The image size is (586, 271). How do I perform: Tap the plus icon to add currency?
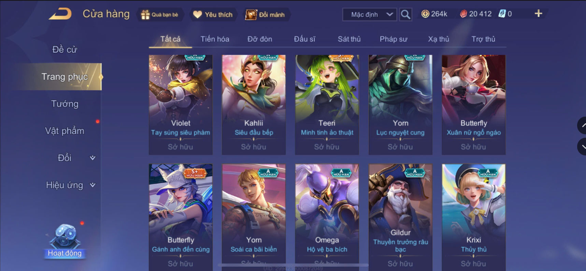click(538, 14)
